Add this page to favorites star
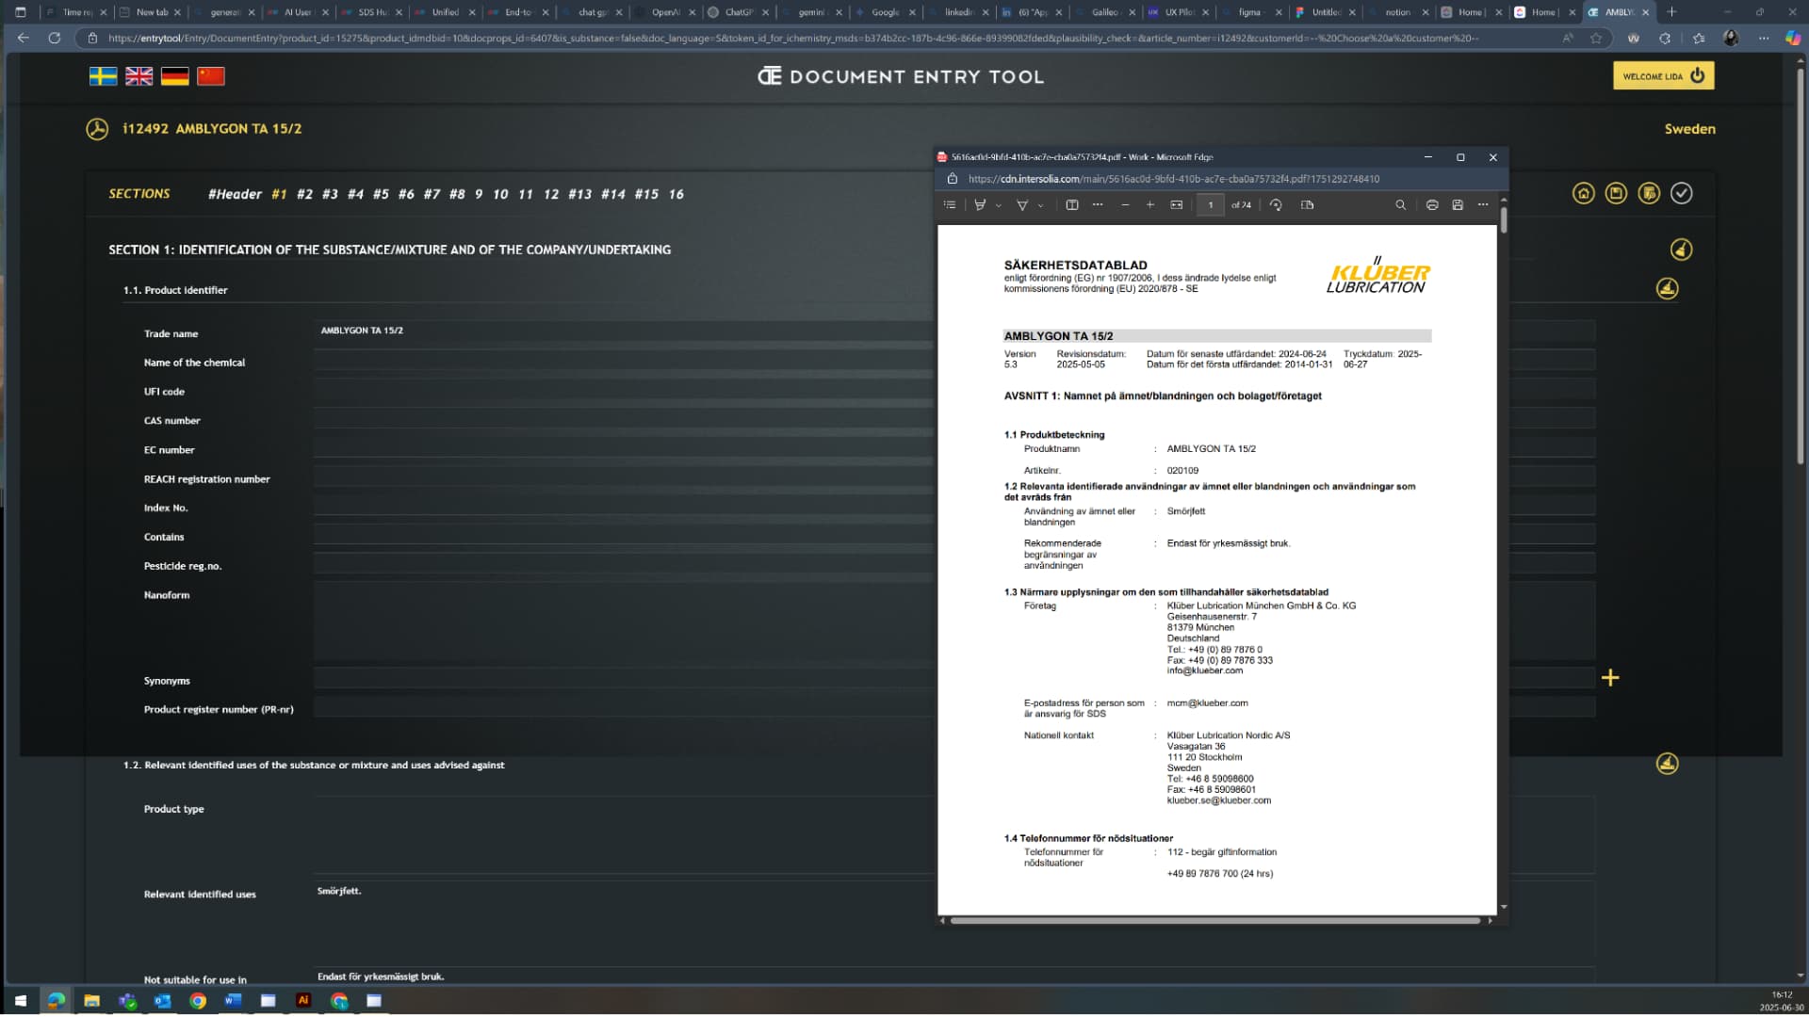The height and width of the screenshot is (1017, 1809). tap(1596, 39)
